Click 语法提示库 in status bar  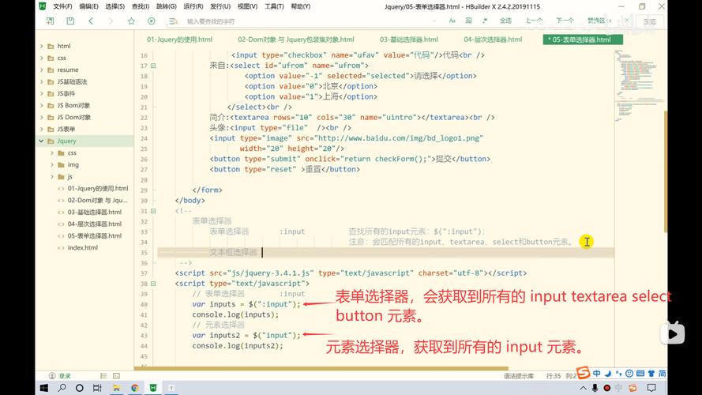tap(519, 376)
